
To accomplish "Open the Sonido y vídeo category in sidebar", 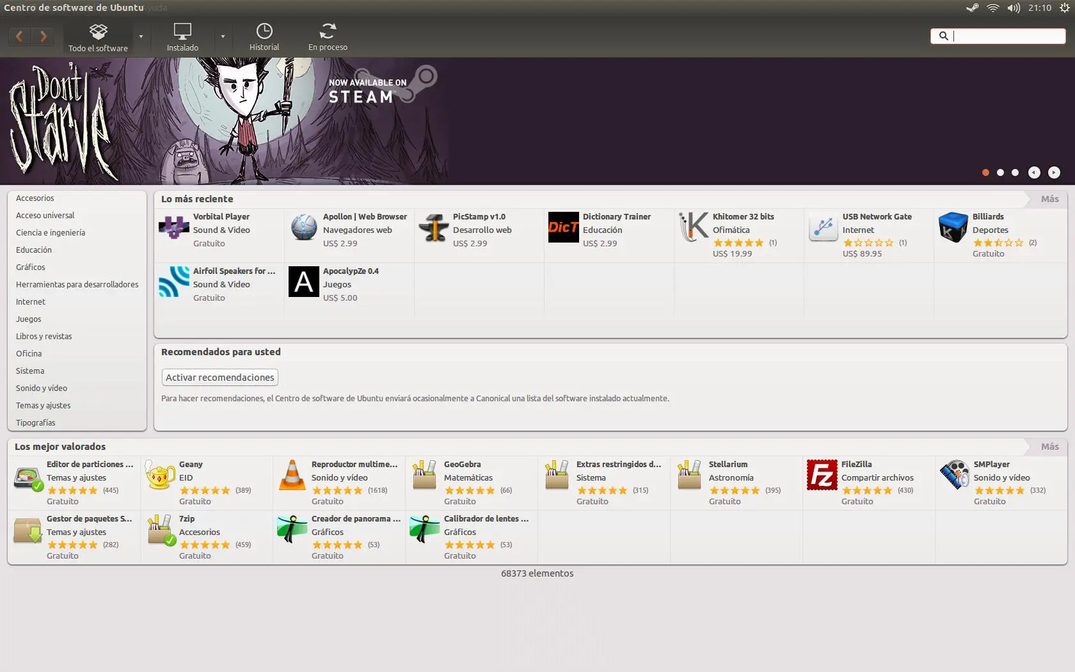I will coord(42,388).
